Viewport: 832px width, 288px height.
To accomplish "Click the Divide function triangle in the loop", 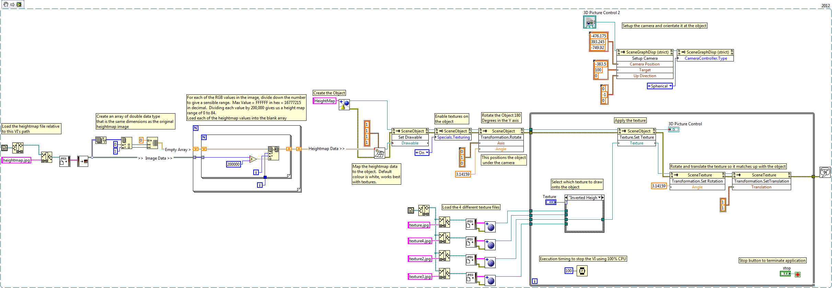I will pyautogui.click(x=253, y=159).
